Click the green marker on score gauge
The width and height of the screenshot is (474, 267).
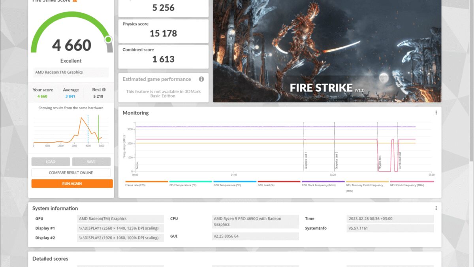point(108,40)
